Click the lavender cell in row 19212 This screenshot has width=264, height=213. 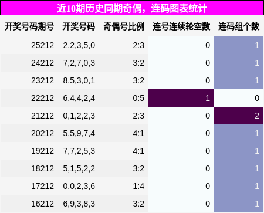pyautogui.click(x=239, y=151)
